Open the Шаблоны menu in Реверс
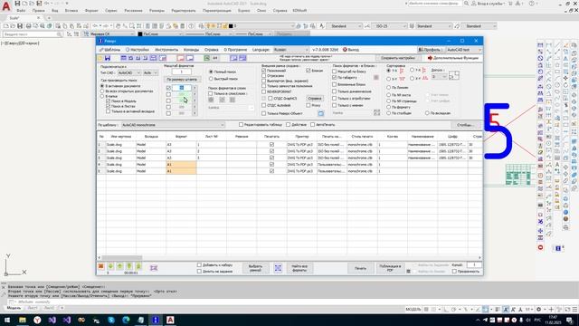This screenshot has width=579, height=326. coord(109,50)
